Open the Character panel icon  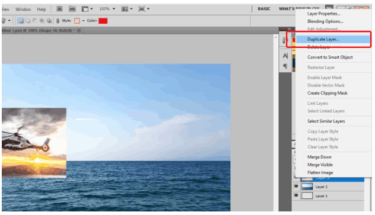pyautogui.click(x=285, y=56)
